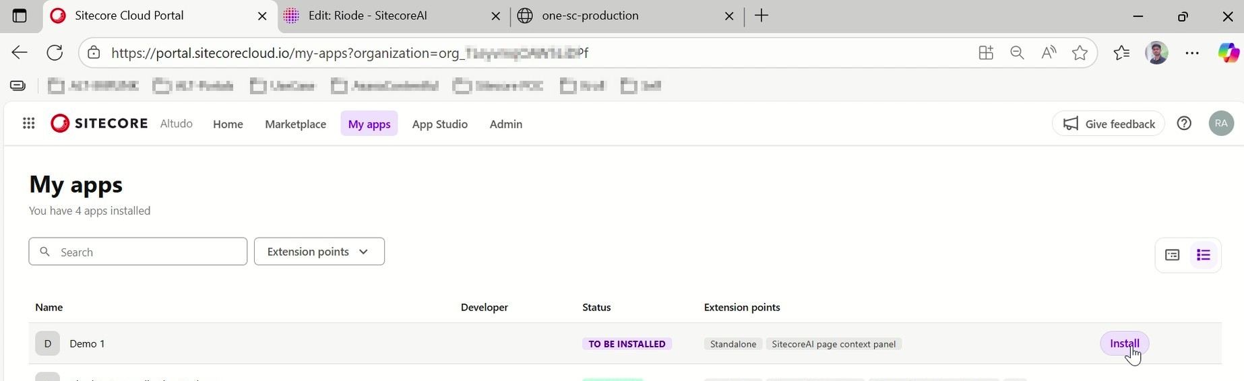This screenshot has height=381, width=1244.
Task: Open the Sitecore app switcher grid icon
Action: click(x=28, y=123)
